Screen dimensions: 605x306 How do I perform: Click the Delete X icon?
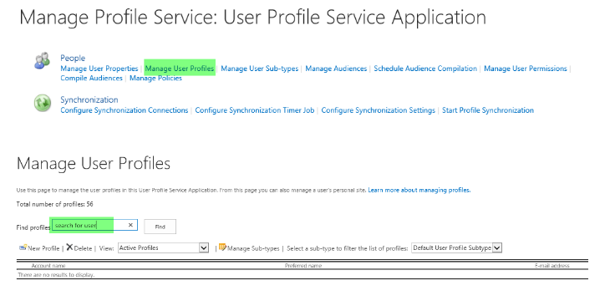coord(69,247)
